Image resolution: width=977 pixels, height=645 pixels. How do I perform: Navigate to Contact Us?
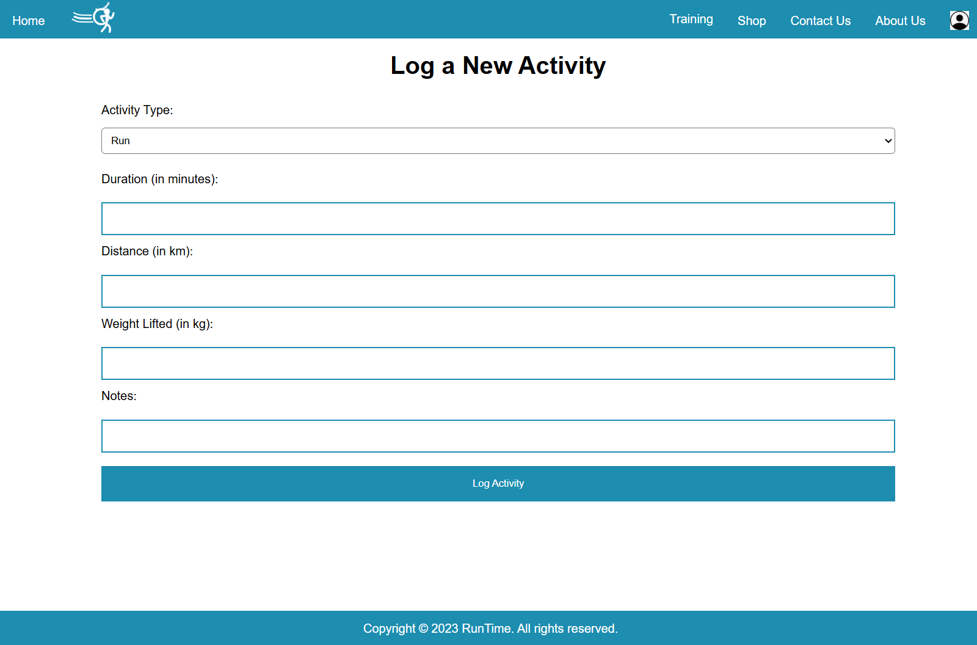click(820, 21)
